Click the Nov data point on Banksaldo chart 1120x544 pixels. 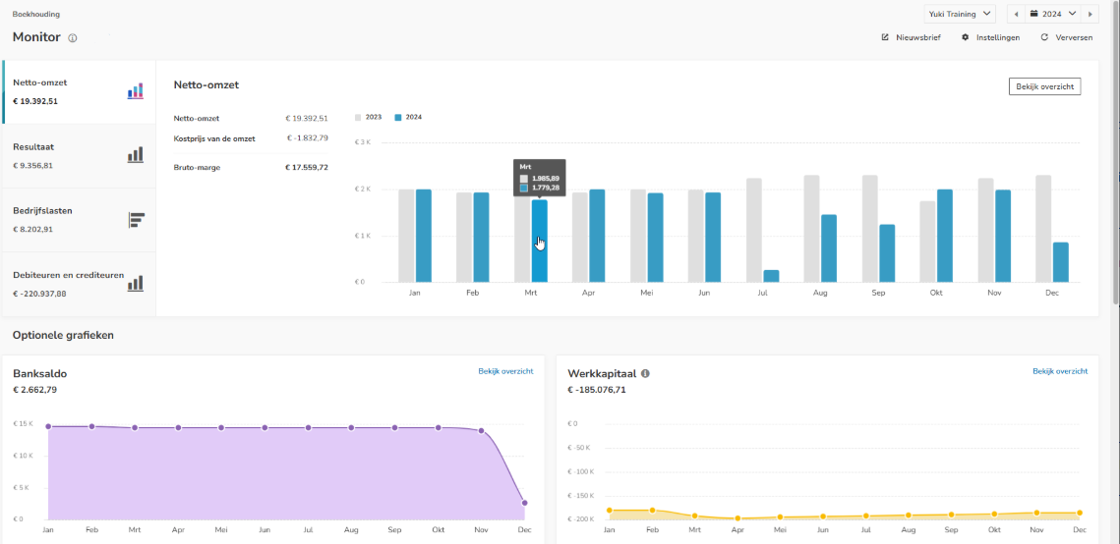tap(482, 431)
